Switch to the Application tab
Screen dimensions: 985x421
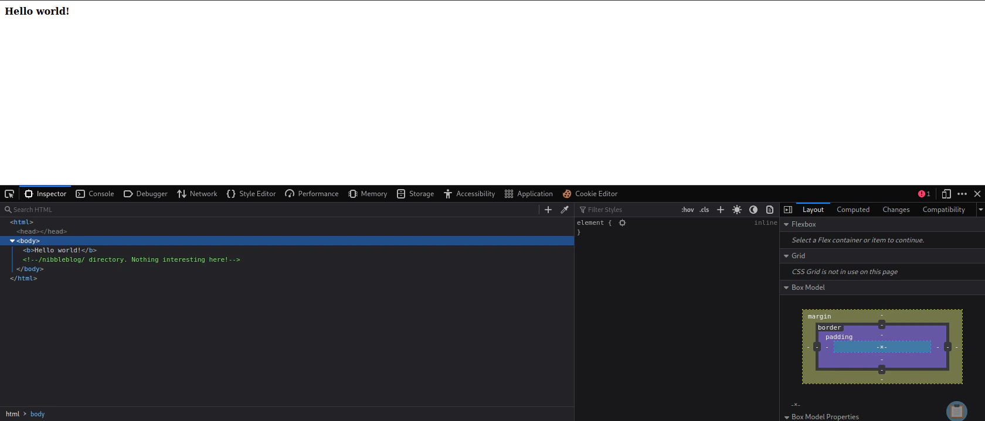[529, 194]
